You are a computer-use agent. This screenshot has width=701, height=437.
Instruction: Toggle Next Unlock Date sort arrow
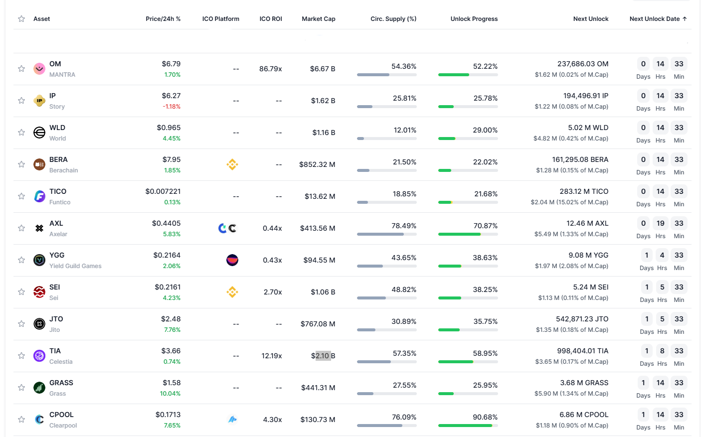coord(685,19)
